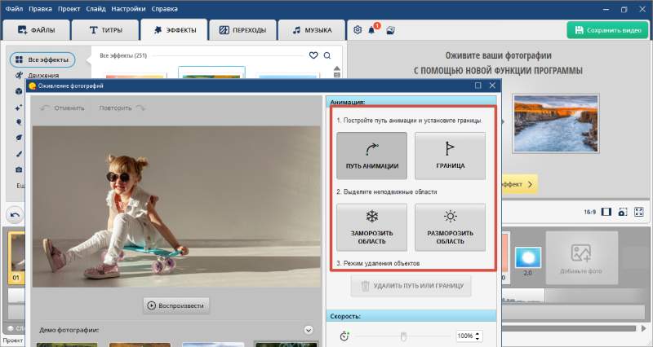Image resolution: width=653 pixels, height=347 pixels.
Task: Click the undo arrow in main window
Action: (15, 215)
